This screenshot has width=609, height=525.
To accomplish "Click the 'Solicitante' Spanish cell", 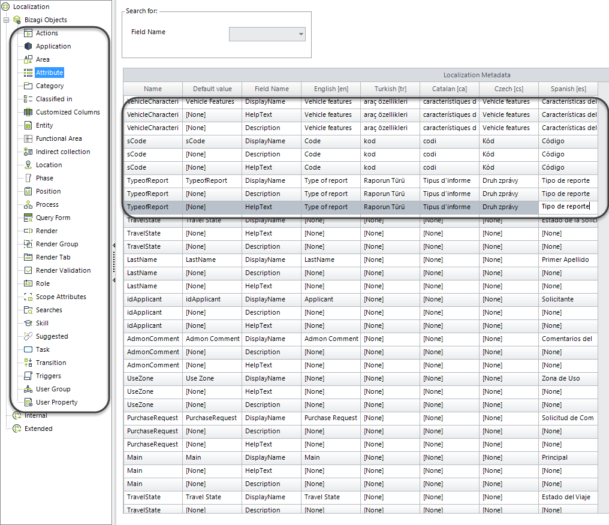I will click(x=568, y=300).
